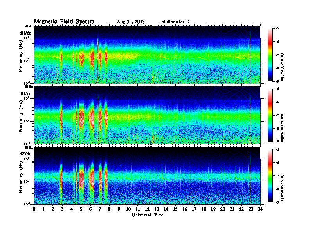Click the date label "Aug 3, 2013"
The width and height of the screenshot is (310, 240).
131,22
